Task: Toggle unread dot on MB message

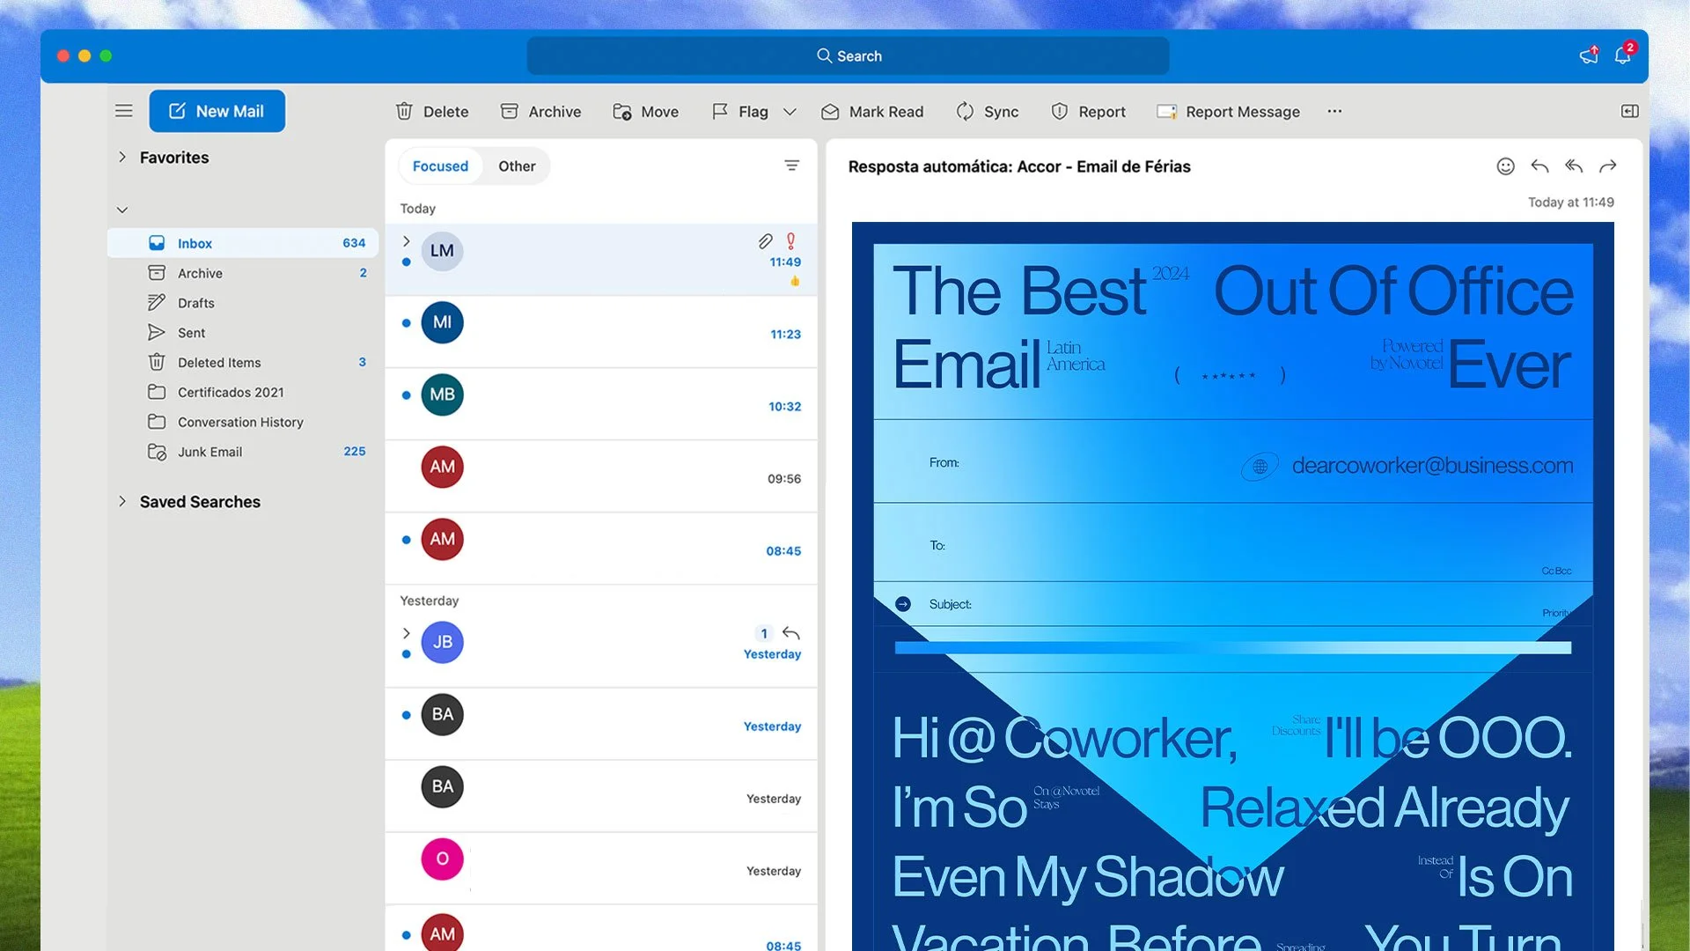Action: (x=406, y=395)
